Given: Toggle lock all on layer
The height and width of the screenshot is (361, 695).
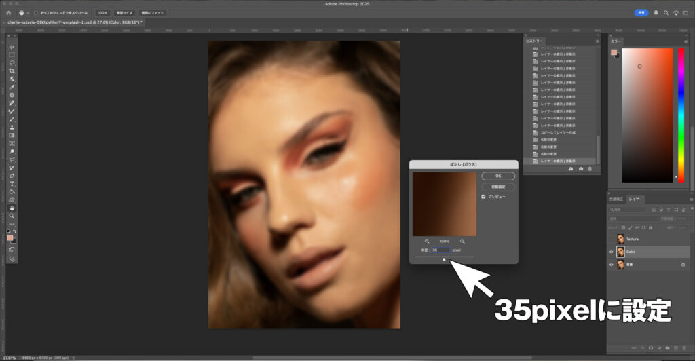Looking at the screenshot, I should click(651, 228).
